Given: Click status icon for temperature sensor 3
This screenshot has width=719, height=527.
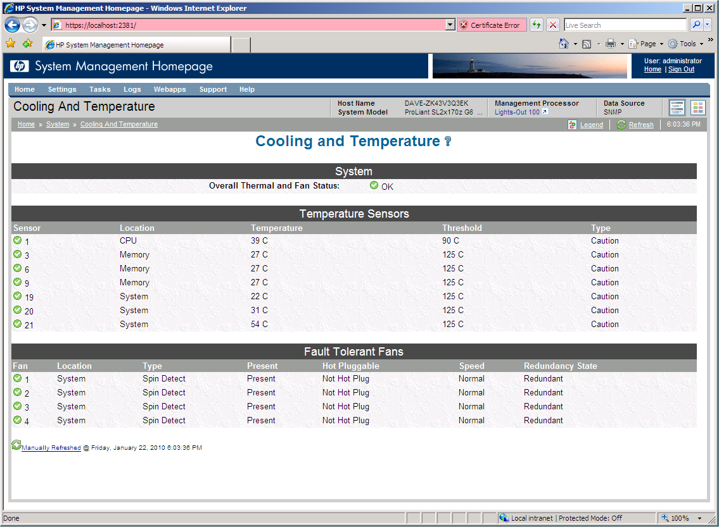Looking at the screenshot, I should tap(18, 254).
